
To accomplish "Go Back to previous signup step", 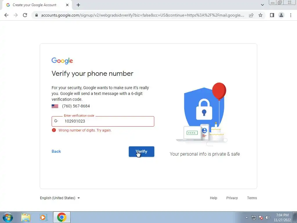I will coord(56,151).
